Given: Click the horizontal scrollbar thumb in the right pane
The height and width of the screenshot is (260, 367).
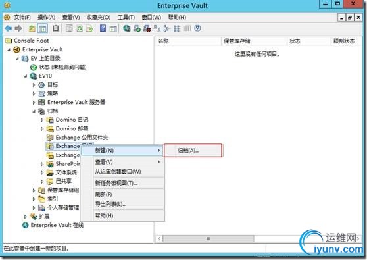Looking at the screenshot, I should (x=208, y=239).
